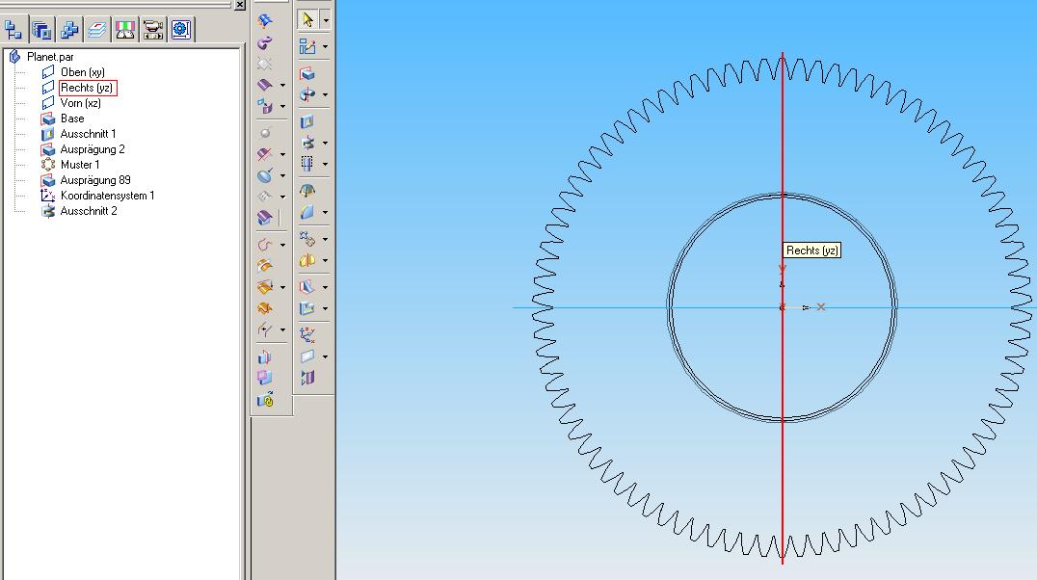Select the Muster 1 pattern feature

[x=80, y=165]
